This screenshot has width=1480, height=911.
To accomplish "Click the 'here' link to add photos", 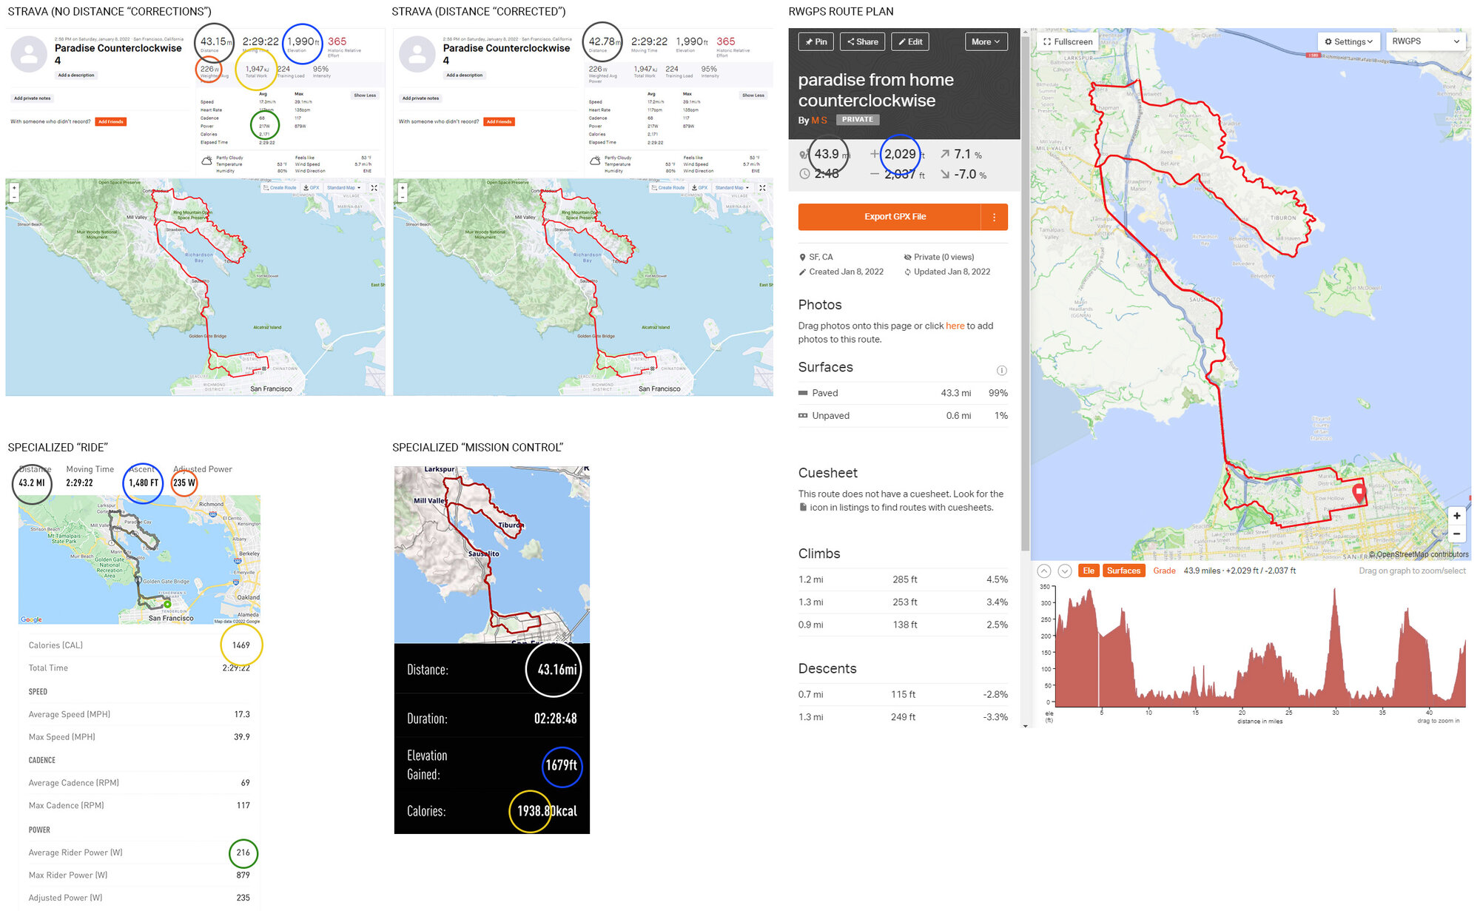I will click(x=955, y=326).
